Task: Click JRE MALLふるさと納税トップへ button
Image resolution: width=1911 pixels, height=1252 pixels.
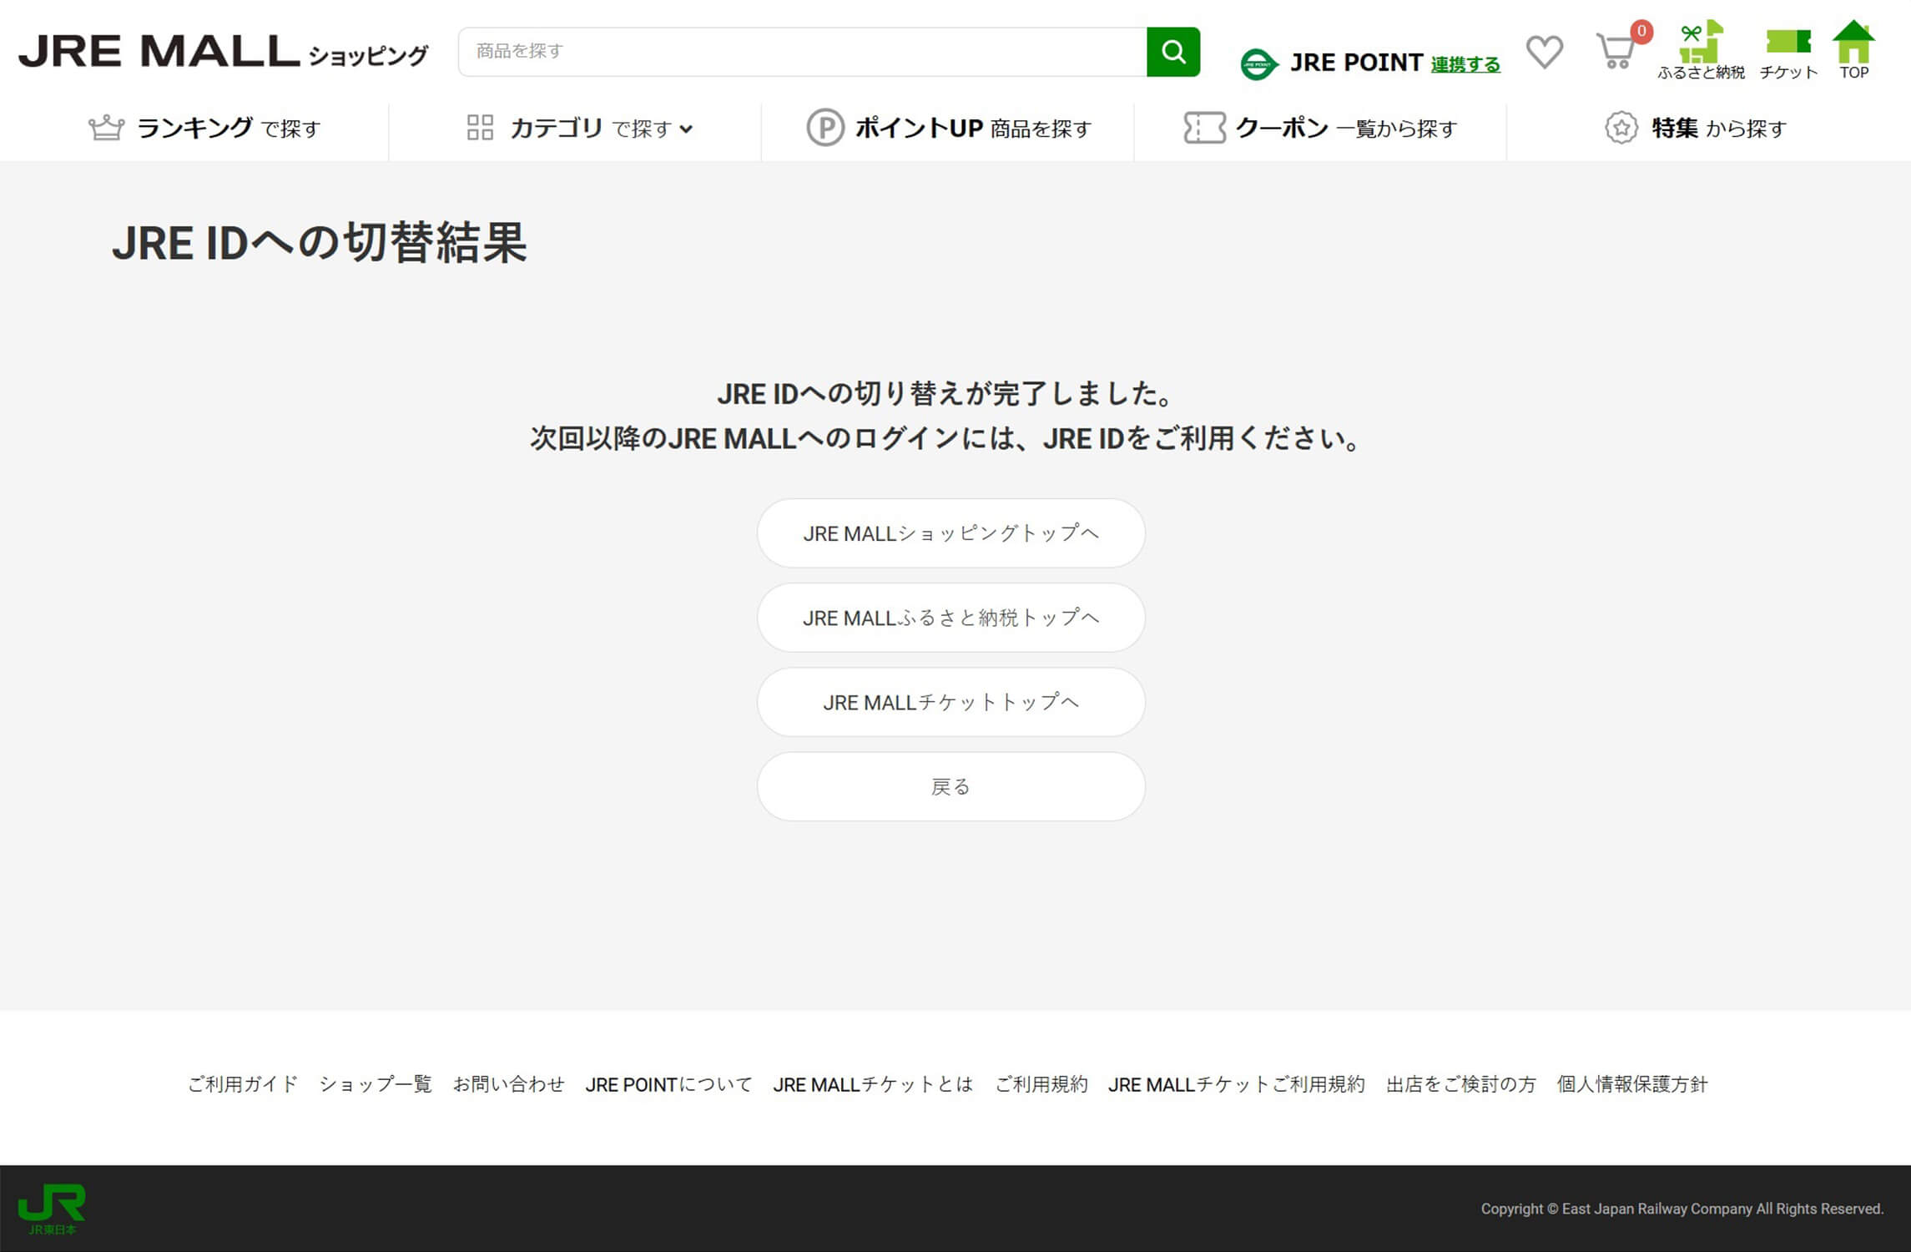Action: [x=950, y=618]
